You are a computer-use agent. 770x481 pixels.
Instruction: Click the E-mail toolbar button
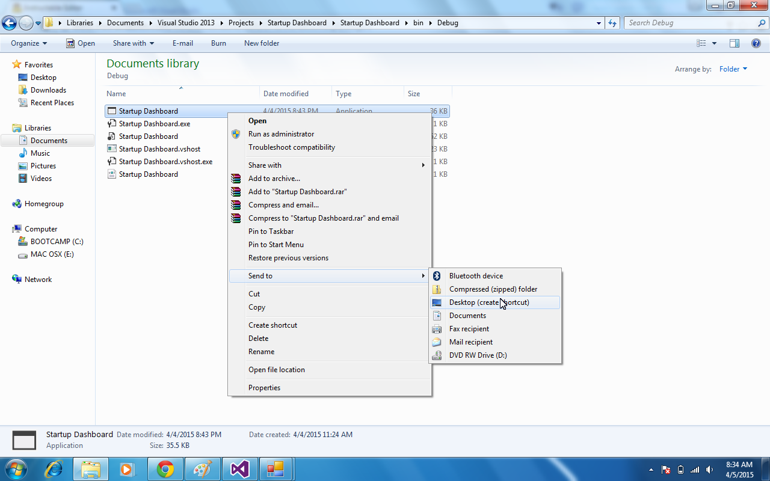pyautogui.click(x=183, y=43)
